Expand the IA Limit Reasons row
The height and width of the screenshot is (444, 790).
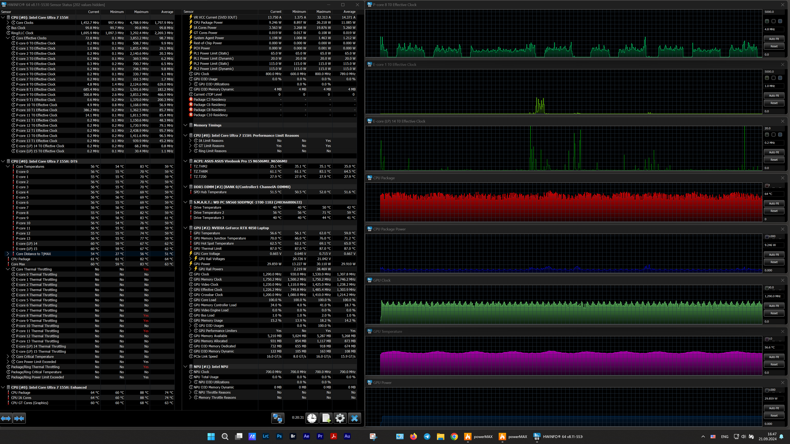click(x=190, y=141)
